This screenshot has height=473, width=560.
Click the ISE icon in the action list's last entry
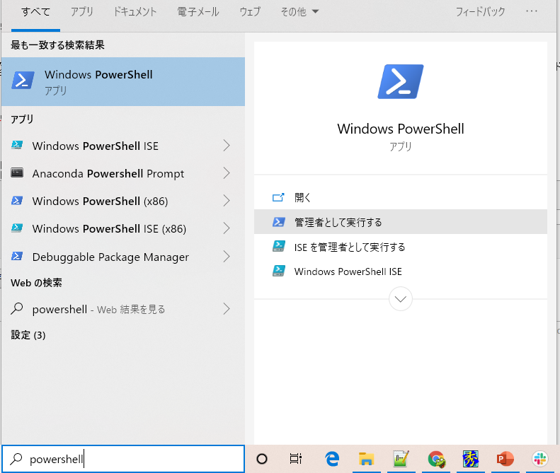coord(278,271)
